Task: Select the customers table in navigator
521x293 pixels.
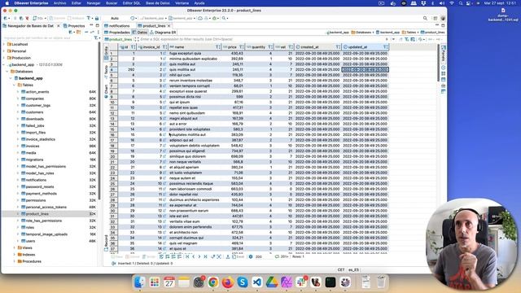Action: click(x=34, y=112)
